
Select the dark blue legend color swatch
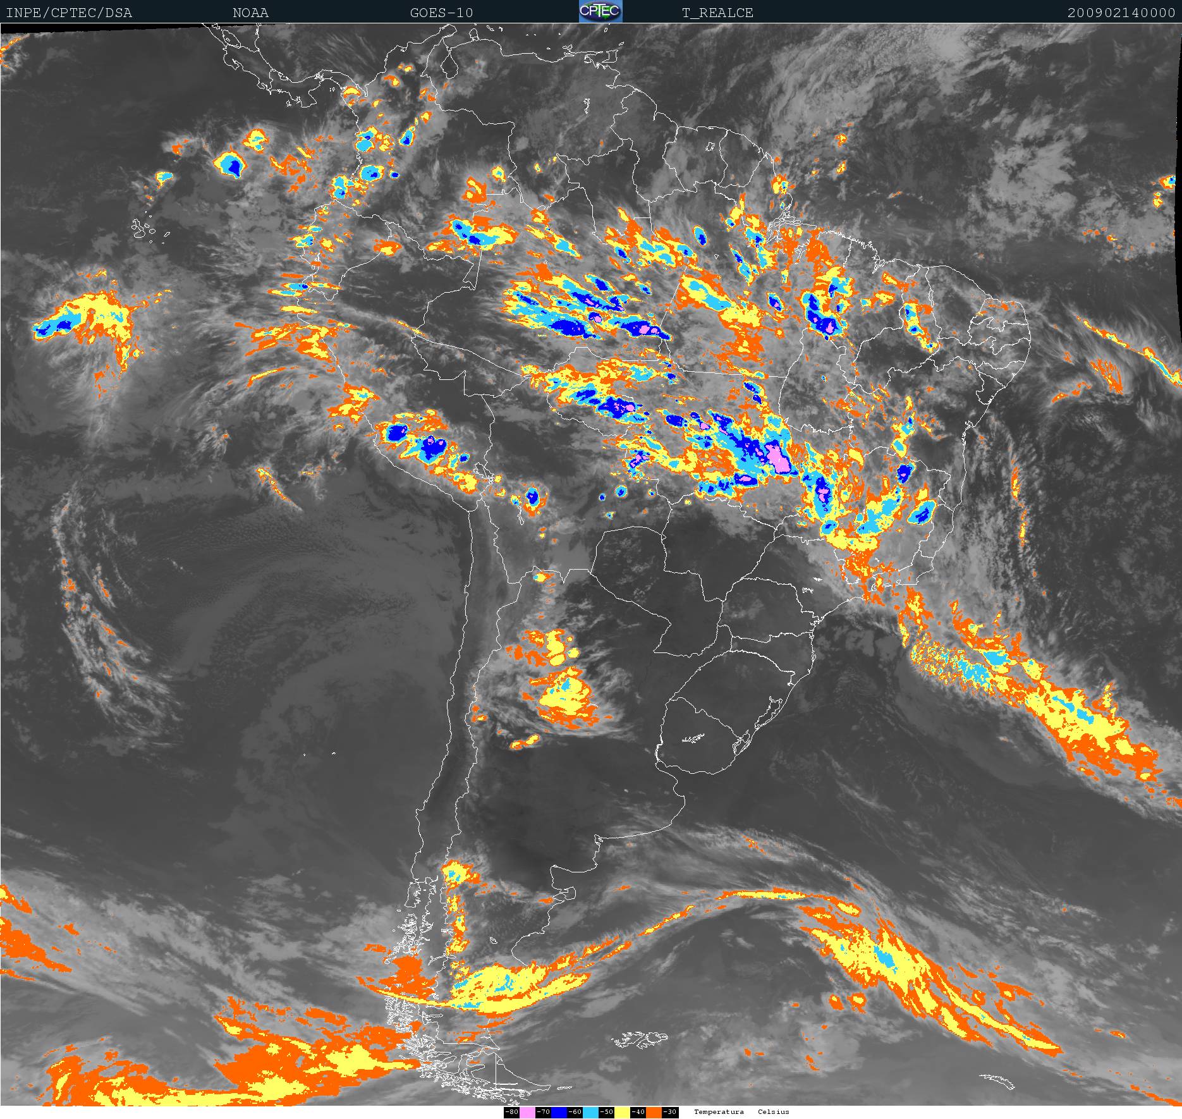pyautogui.click(x=559, y=1112)
